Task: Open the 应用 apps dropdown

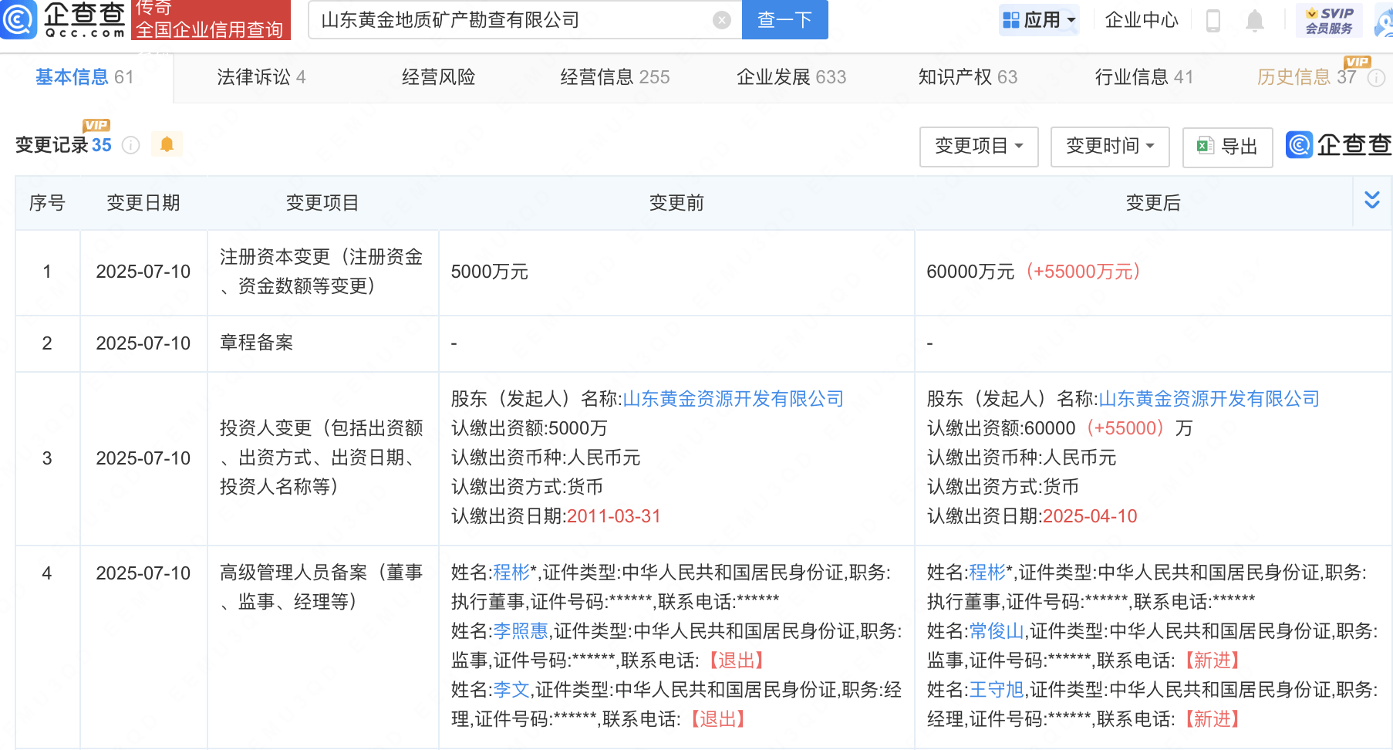Action: tap(1039, 20)
